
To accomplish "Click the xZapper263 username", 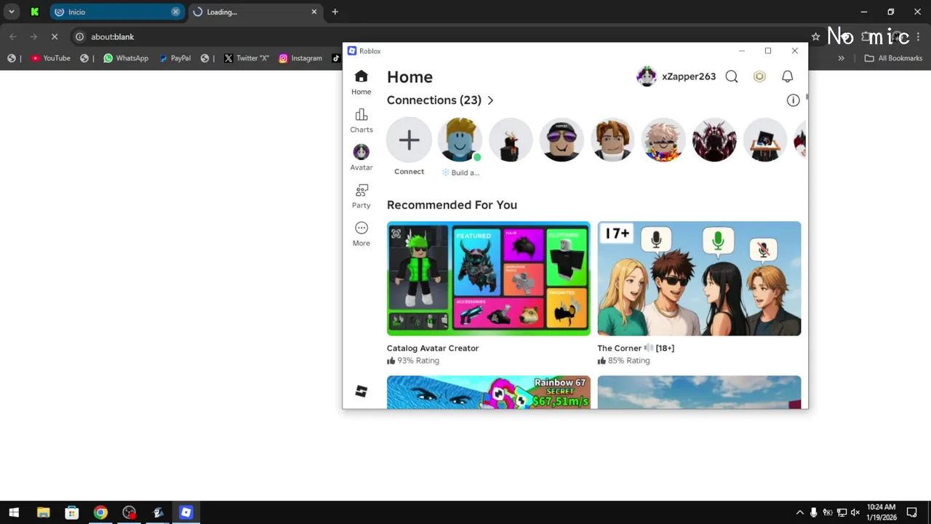I will [689, 76].
